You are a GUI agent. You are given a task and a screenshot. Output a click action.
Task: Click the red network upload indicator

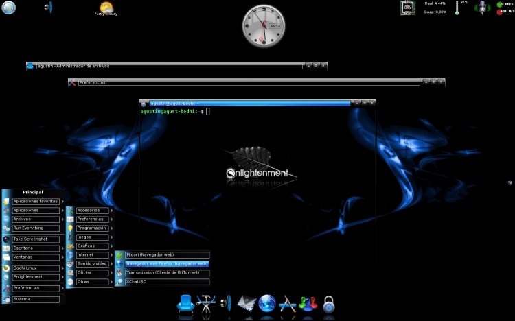(x=500, y=12)
